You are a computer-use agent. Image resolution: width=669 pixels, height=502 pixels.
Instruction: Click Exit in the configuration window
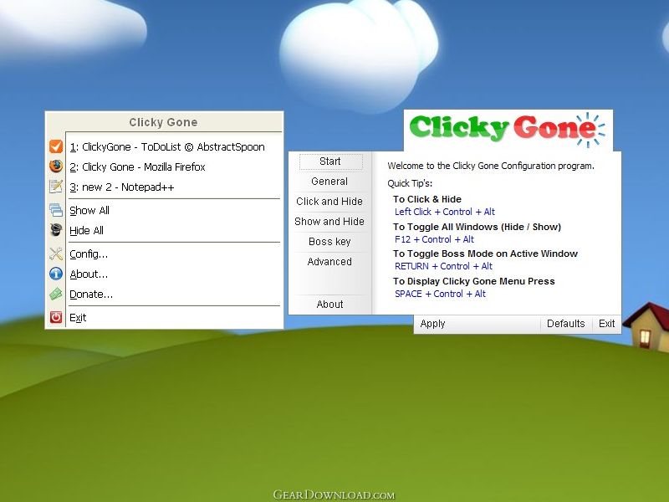tap(606, 324)
